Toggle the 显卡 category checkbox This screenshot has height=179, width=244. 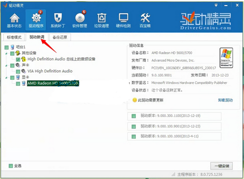click(12, 77)
